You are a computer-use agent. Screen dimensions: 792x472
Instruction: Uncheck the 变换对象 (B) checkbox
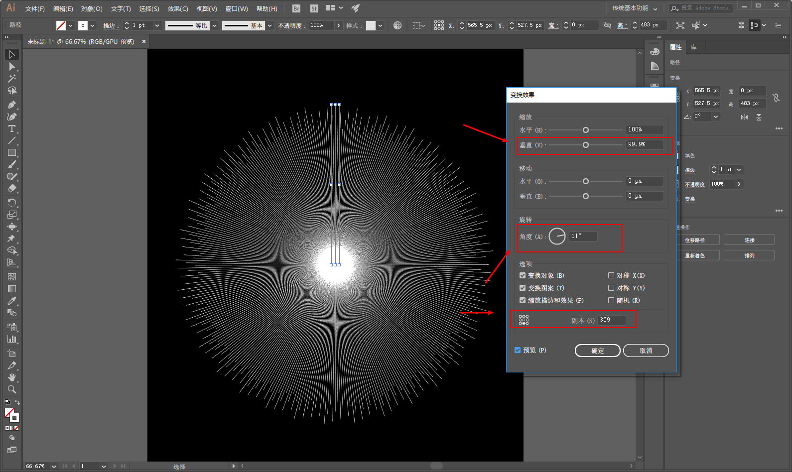coord(523,275)
